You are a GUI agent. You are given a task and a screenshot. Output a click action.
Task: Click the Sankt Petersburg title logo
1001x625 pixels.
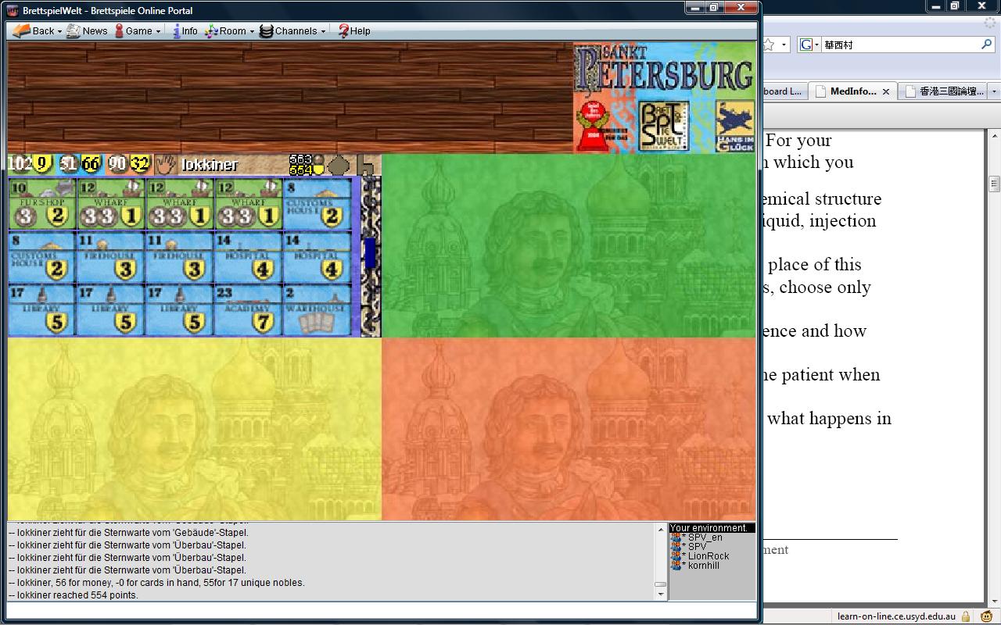coord(664,70)
